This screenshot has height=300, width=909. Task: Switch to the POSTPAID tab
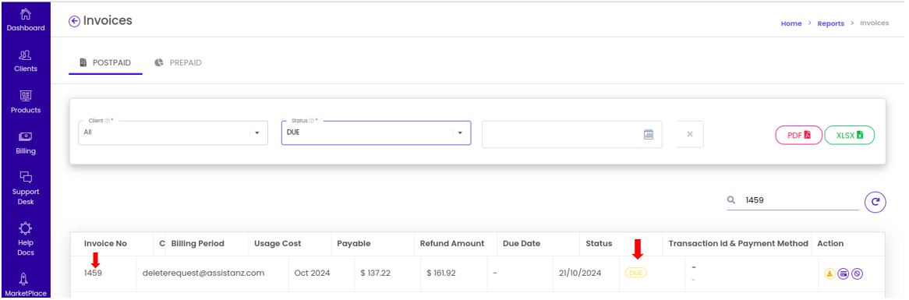point(105,62)
